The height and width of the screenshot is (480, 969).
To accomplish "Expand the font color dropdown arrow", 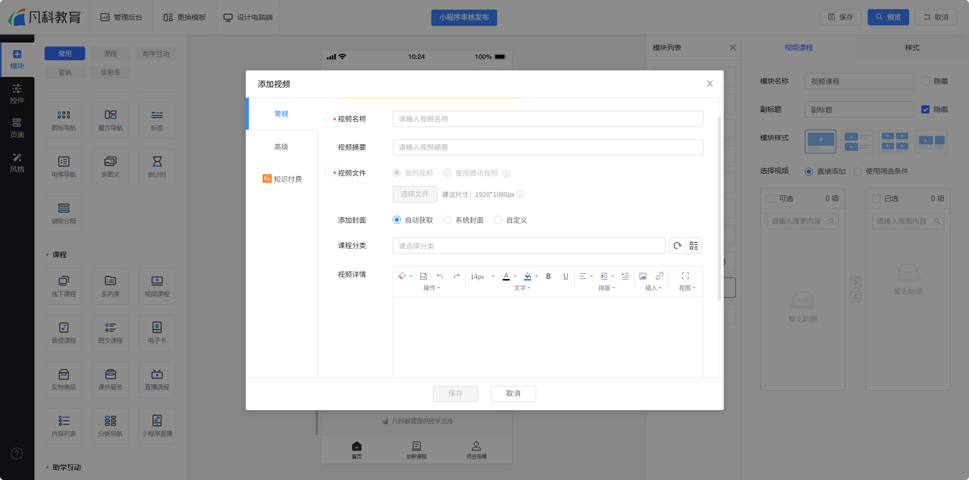I will [515, 276].
